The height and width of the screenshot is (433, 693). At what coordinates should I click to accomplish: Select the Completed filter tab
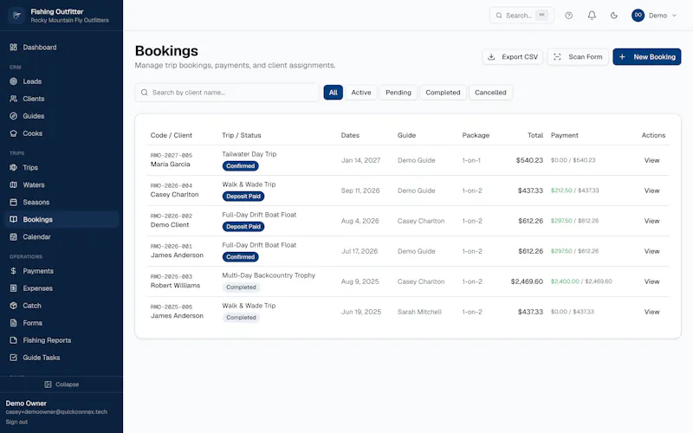pyautogui.click(x=443, y=93)
